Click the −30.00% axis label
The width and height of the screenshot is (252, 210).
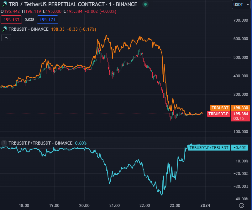tap(241, 187)
